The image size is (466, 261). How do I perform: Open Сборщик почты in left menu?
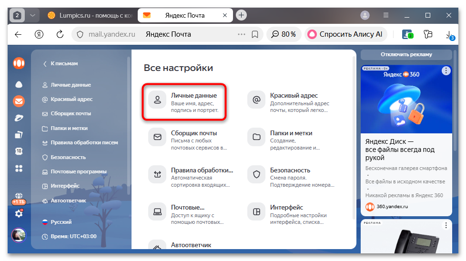point(67,113)
